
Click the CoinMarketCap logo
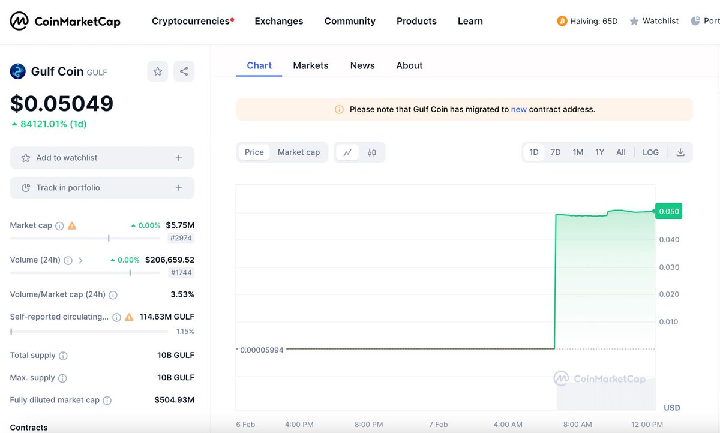65,22
